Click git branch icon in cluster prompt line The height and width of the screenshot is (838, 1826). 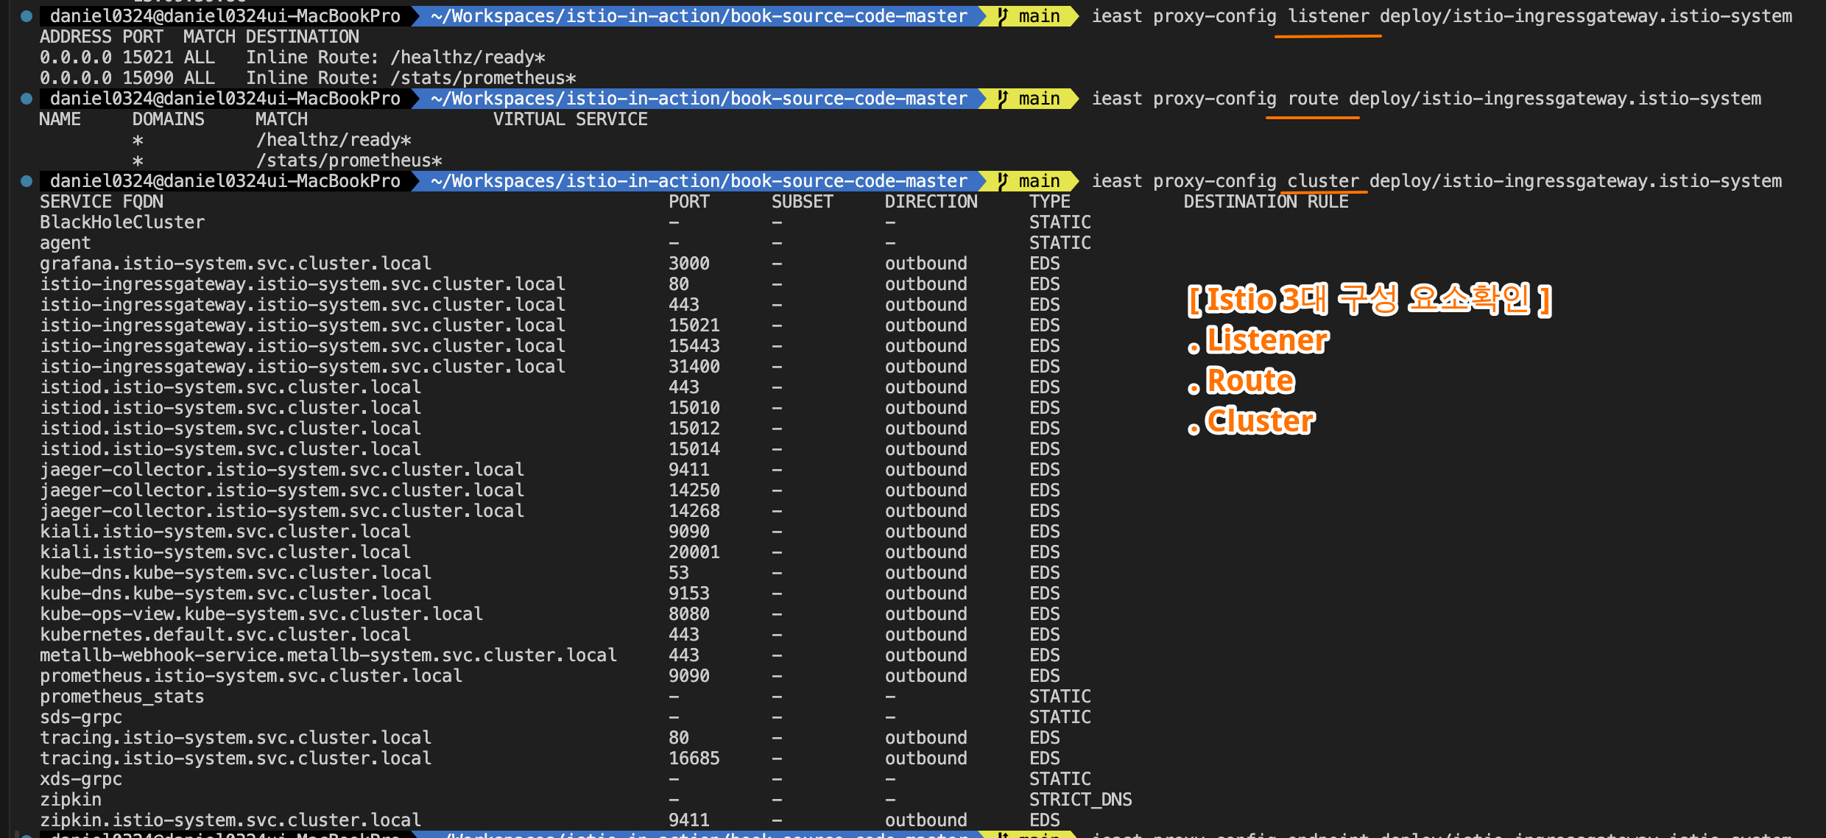click(x=1004, y=181)
